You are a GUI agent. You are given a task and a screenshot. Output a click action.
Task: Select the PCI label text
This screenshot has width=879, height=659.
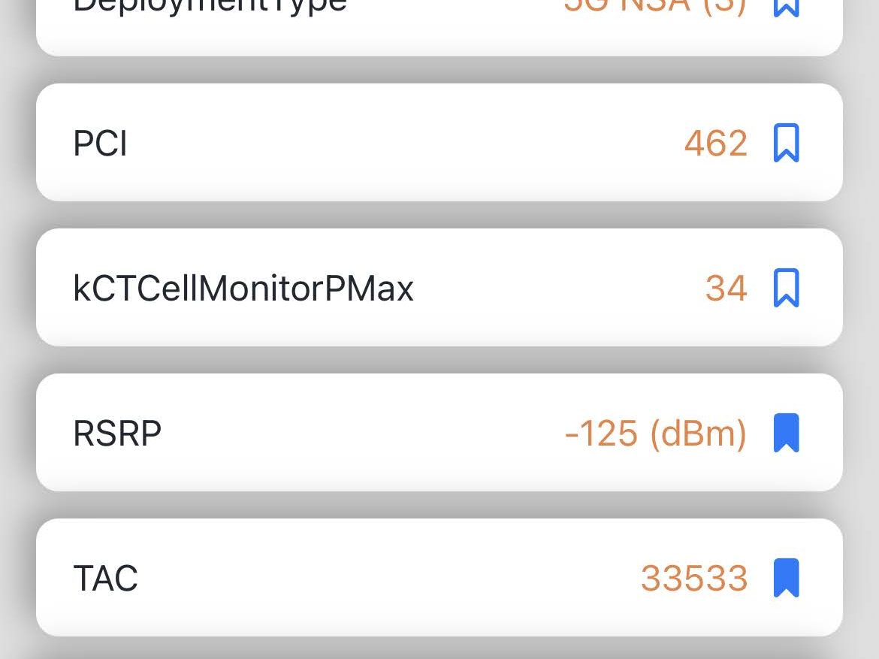(x=101, y=143)
